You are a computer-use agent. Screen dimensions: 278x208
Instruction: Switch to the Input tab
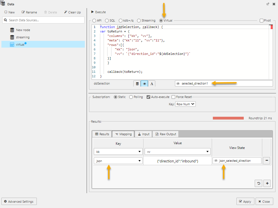[x=143, y=134]
